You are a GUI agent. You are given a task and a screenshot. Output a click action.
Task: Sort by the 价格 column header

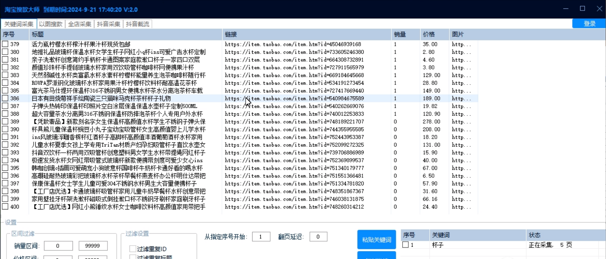435,34
